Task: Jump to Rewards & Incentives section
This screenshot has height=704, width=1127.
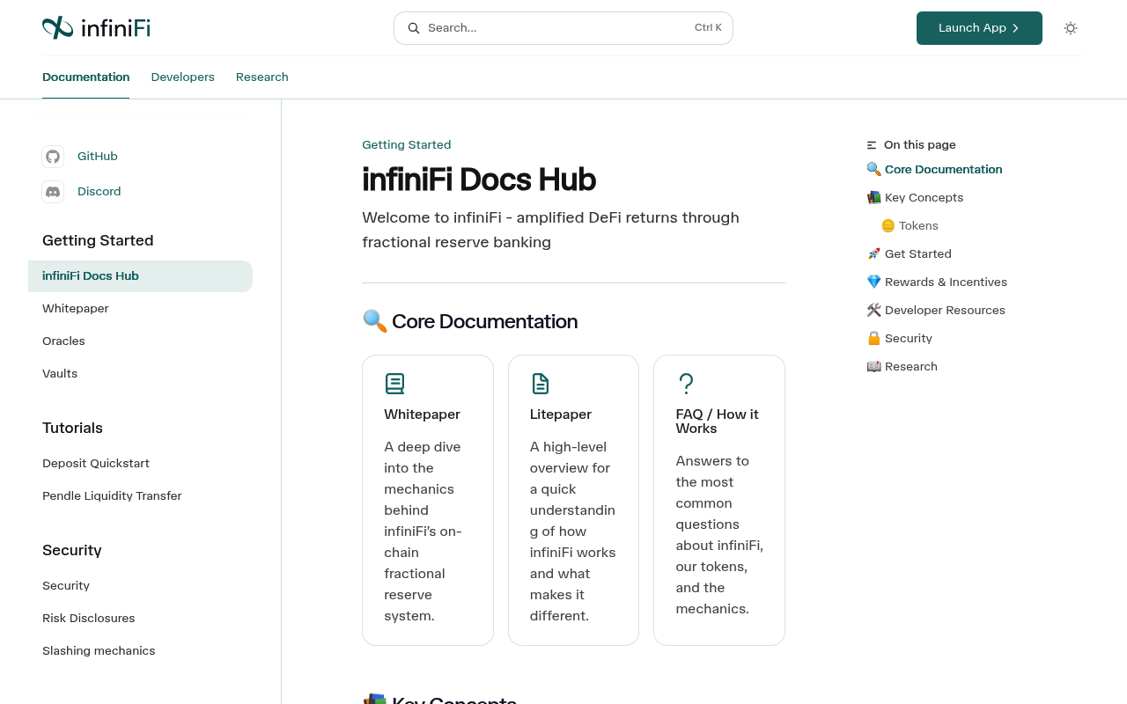Action: click(937, 282)
